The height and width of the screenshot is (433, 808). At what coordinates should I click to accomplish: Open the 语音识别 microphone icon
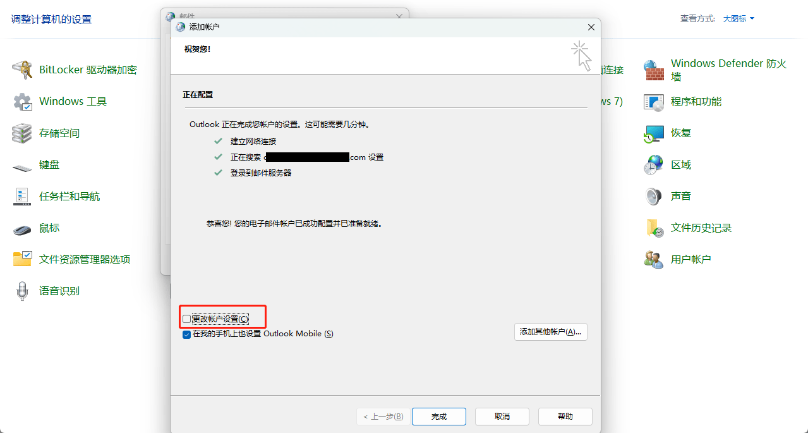[22, 291]
